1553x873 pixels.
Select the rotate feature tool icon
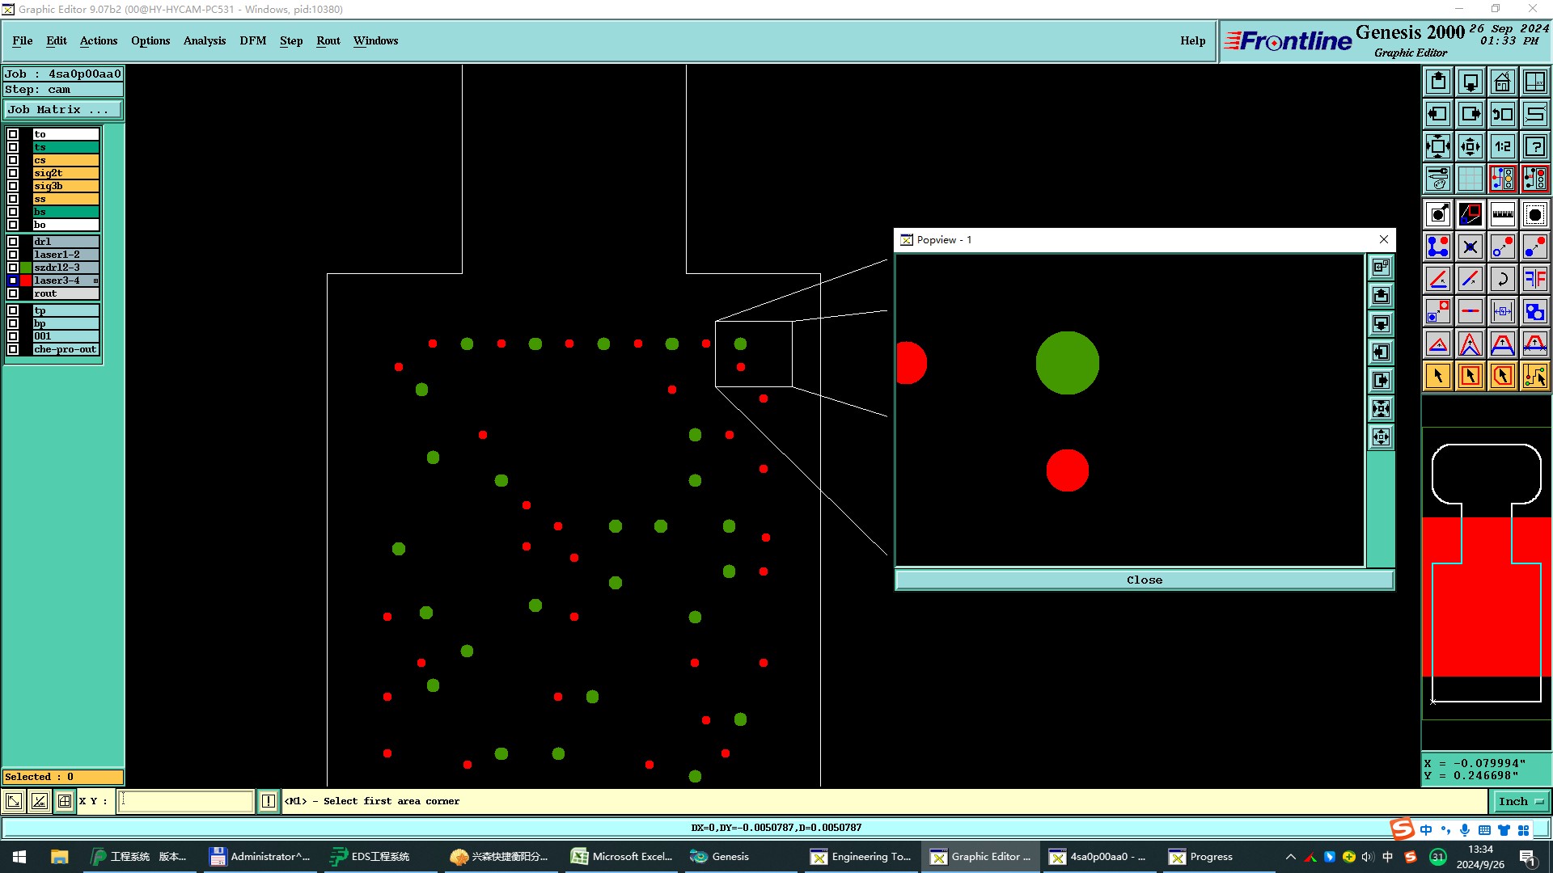1502,279
